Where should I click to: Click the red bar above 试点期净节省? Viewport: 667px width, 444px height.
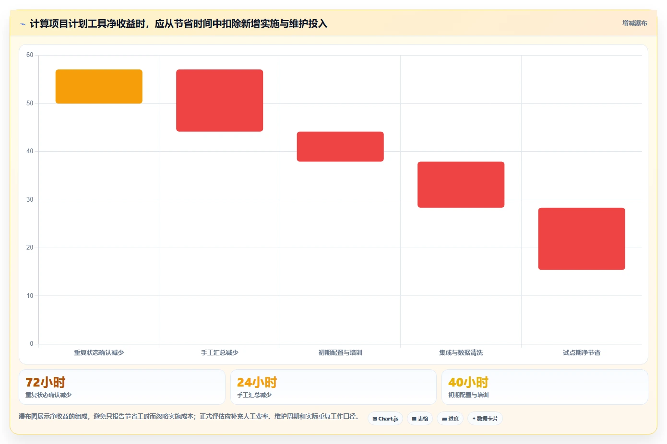coord(582,239)
